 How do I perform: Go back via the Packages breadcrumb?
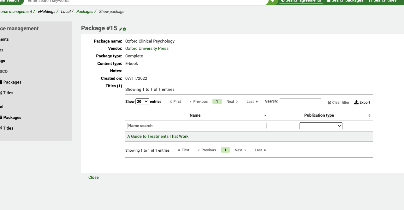click(85, 11)
